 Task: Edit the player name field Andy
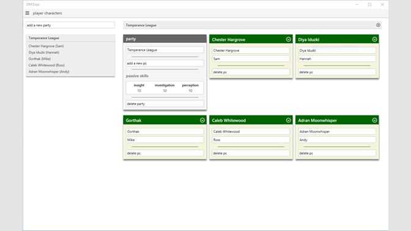(337, 140)
